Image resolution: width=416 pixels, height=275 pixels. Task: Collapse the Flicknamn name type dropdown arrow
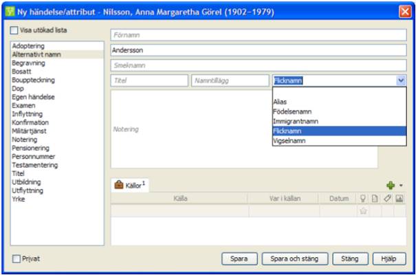click(401, 80)
